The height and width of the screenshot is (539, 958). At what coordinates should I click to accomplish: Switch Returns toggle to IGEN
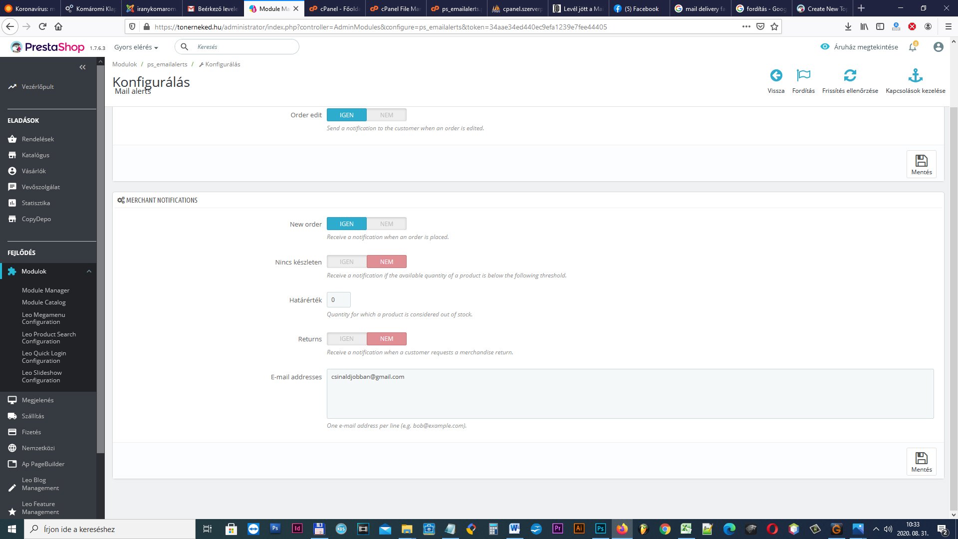click(347, 339)
